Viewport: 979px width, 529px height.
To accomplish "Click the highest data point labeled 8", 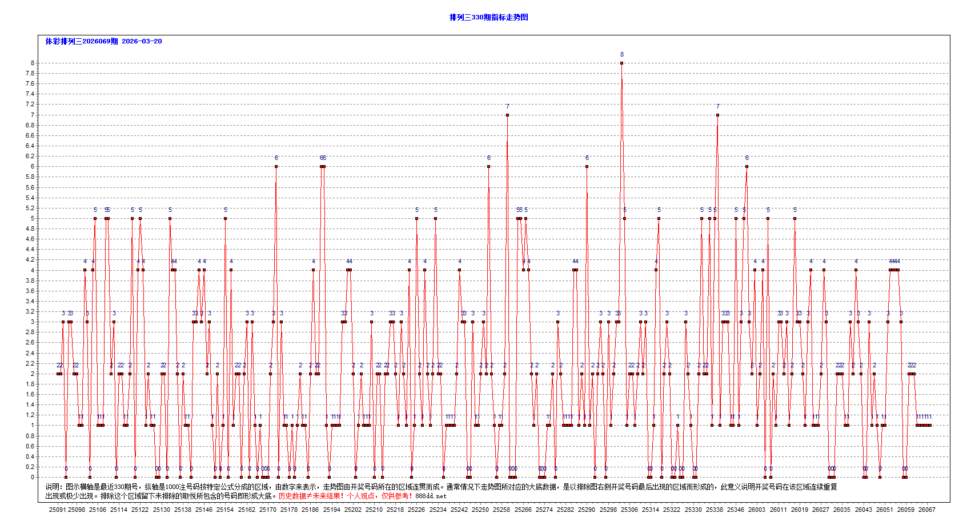I will tap(621, 63).
